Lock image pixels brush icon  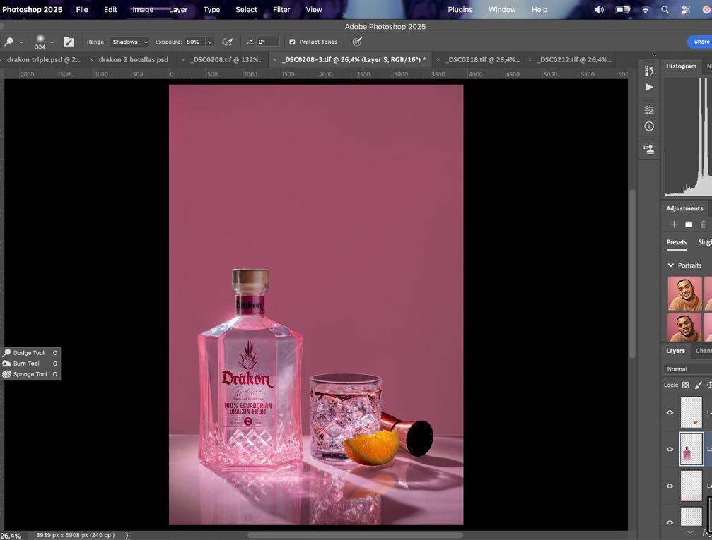pos(699,385)
